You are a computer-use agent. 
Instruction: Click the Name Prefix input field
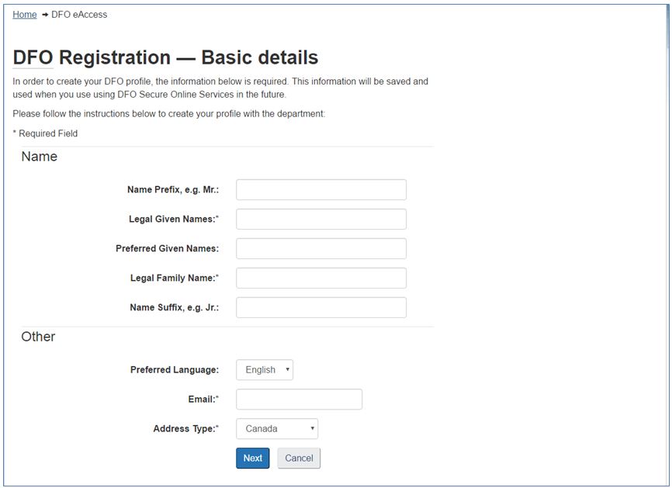click(x=321, y=190)
